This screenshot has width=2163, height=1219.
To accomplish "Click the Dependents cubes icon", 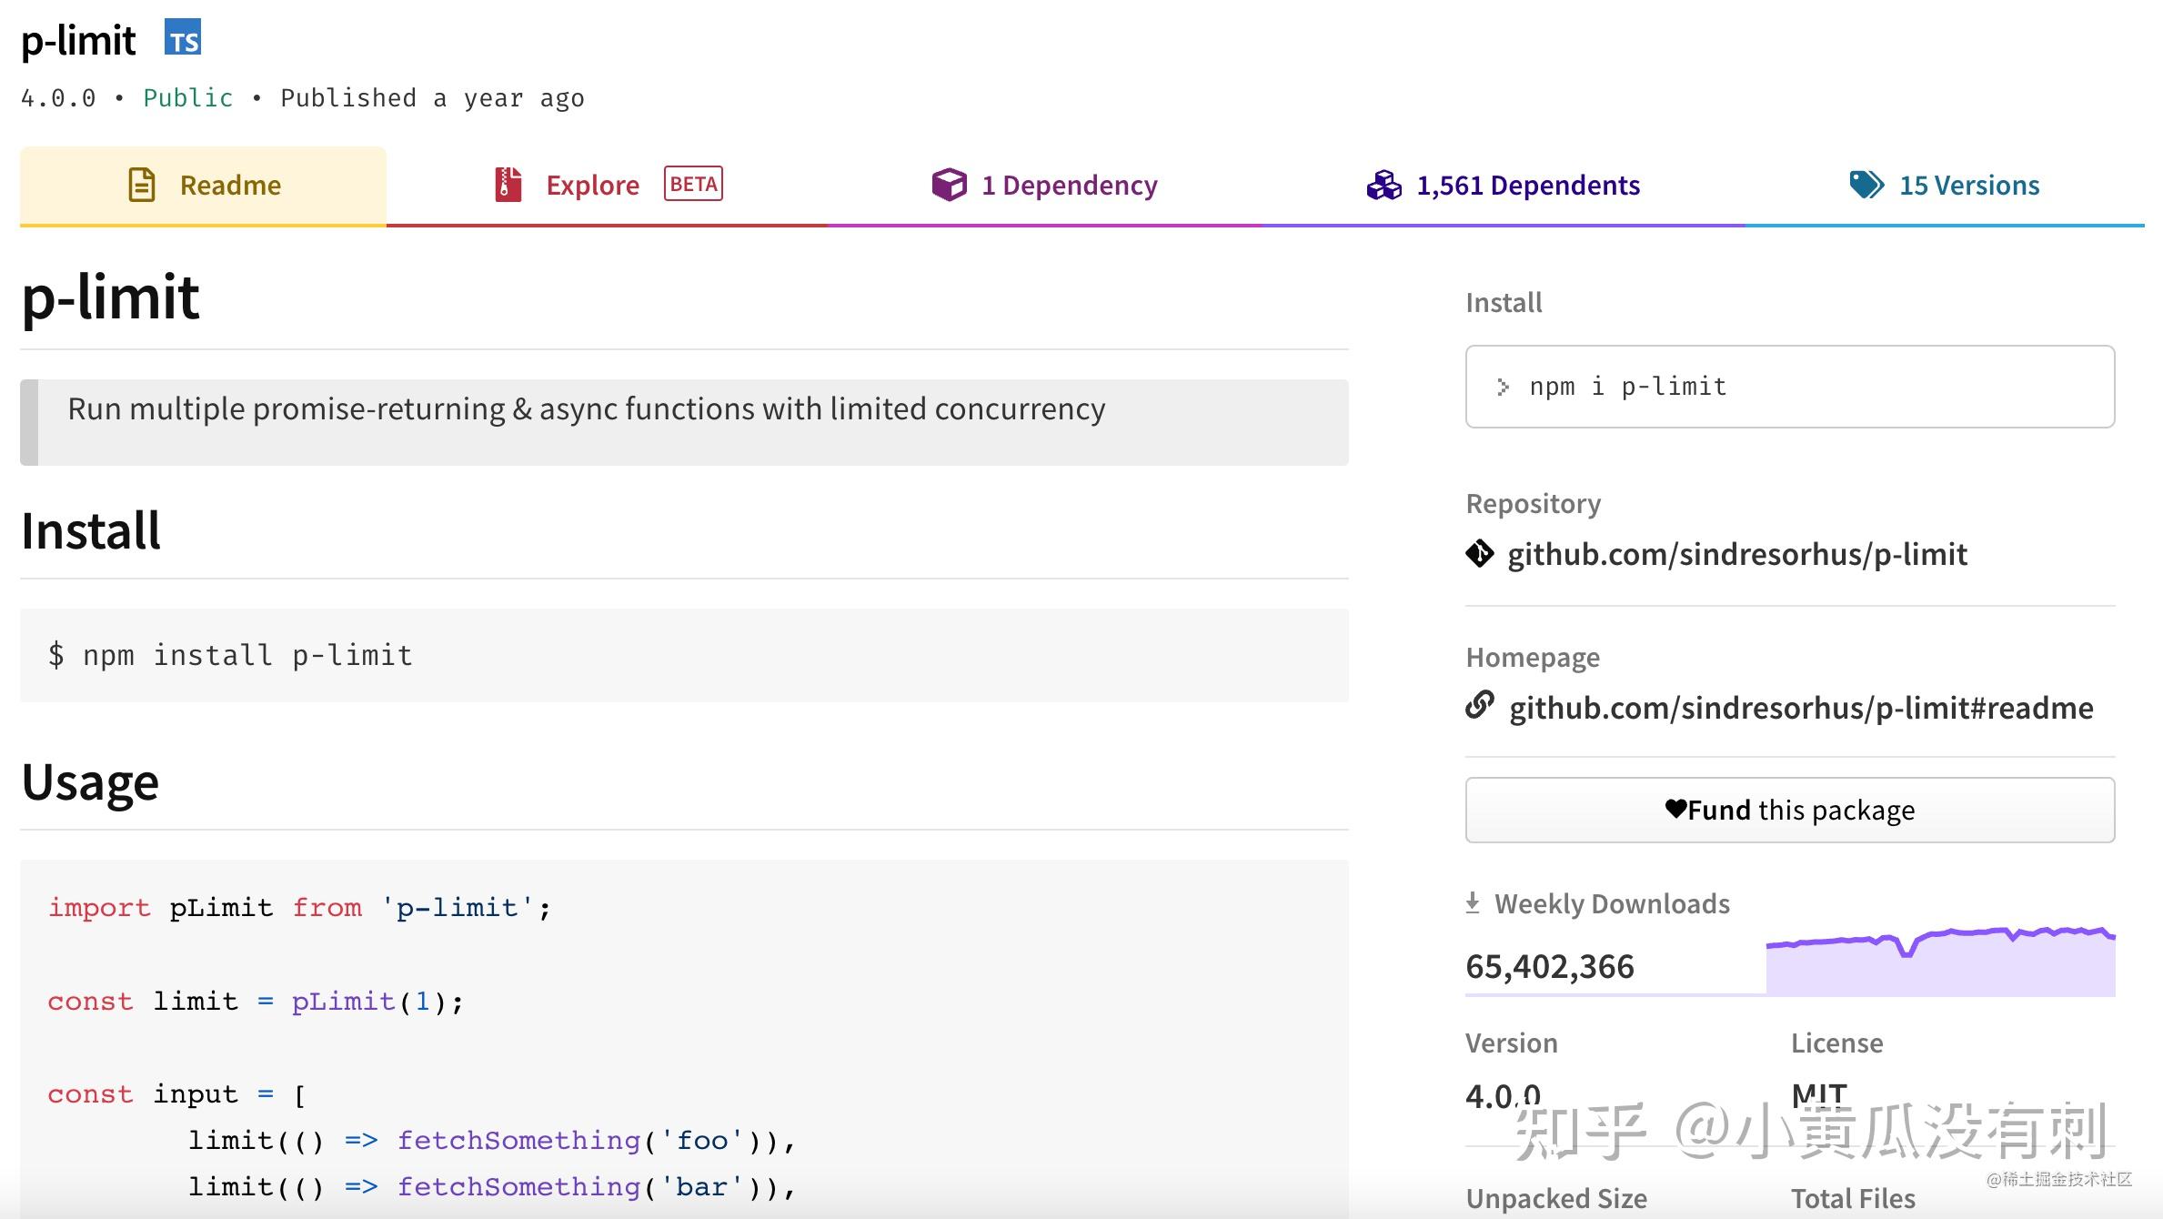I will click(x=1383, y=185).
